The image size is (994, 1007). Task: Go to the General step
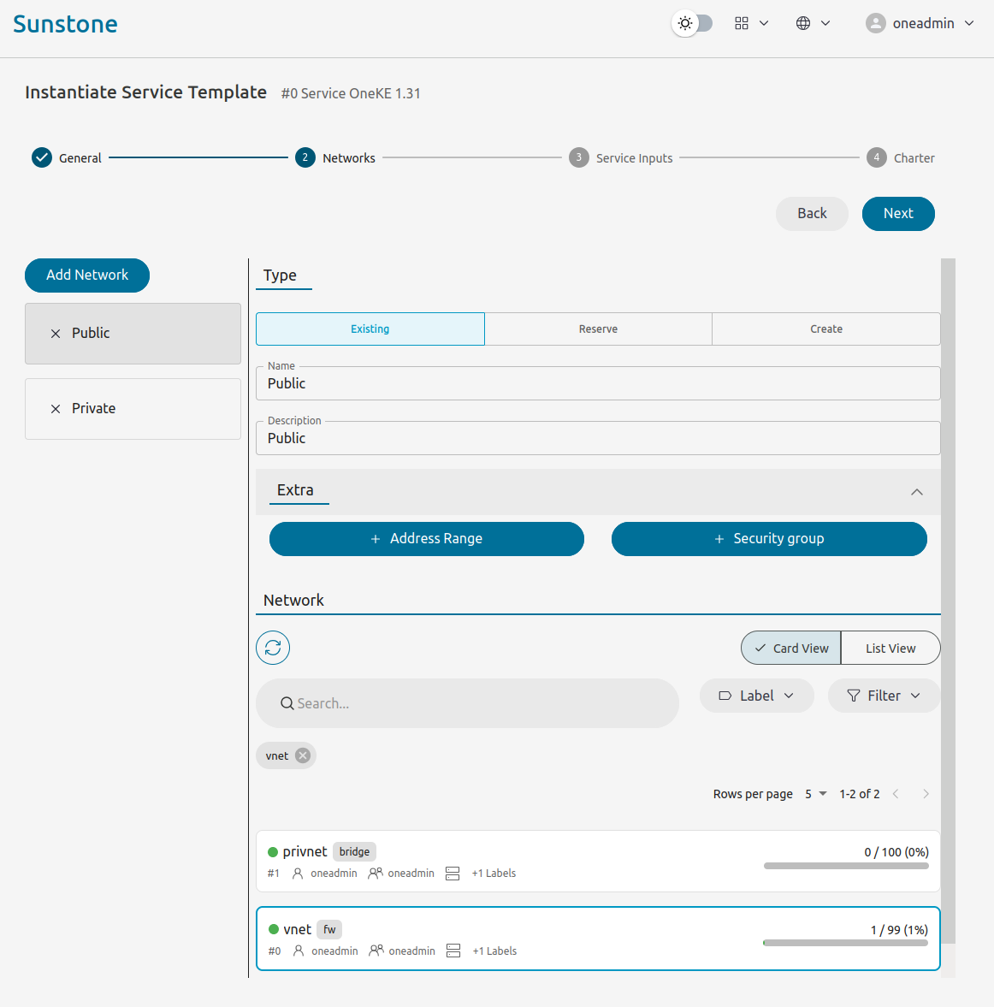pyautogui.click(x=67, y=157)
